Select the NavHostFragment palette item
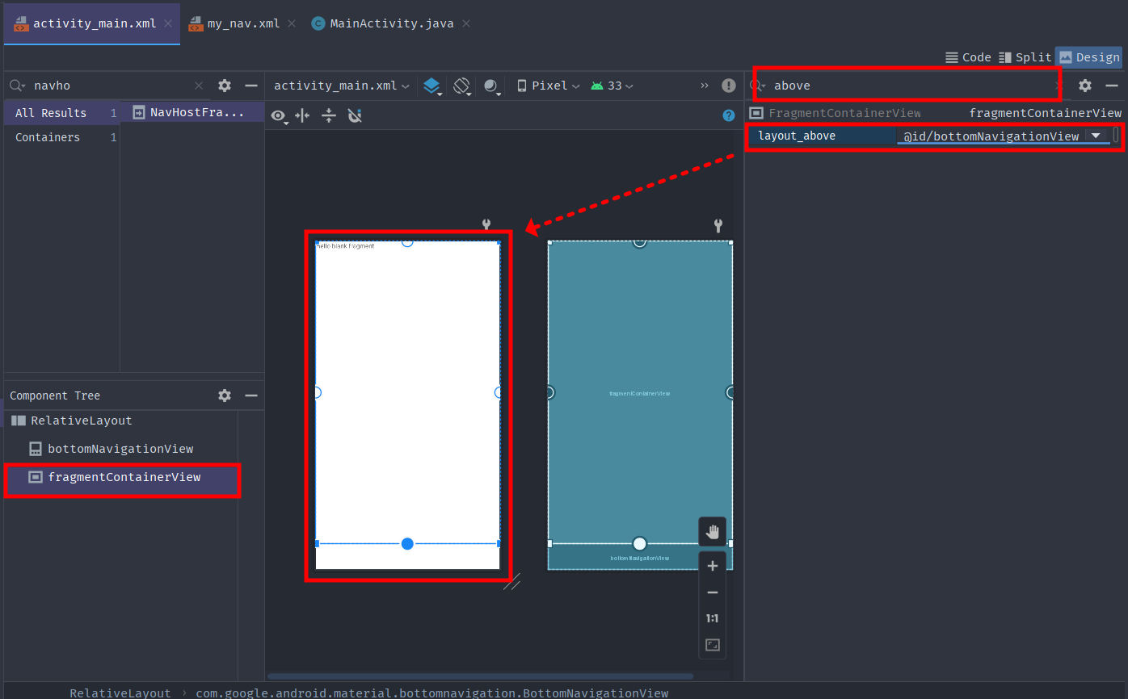 pos(193,112)
